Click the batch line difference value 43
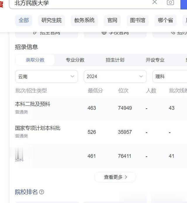 click(172, 108)
